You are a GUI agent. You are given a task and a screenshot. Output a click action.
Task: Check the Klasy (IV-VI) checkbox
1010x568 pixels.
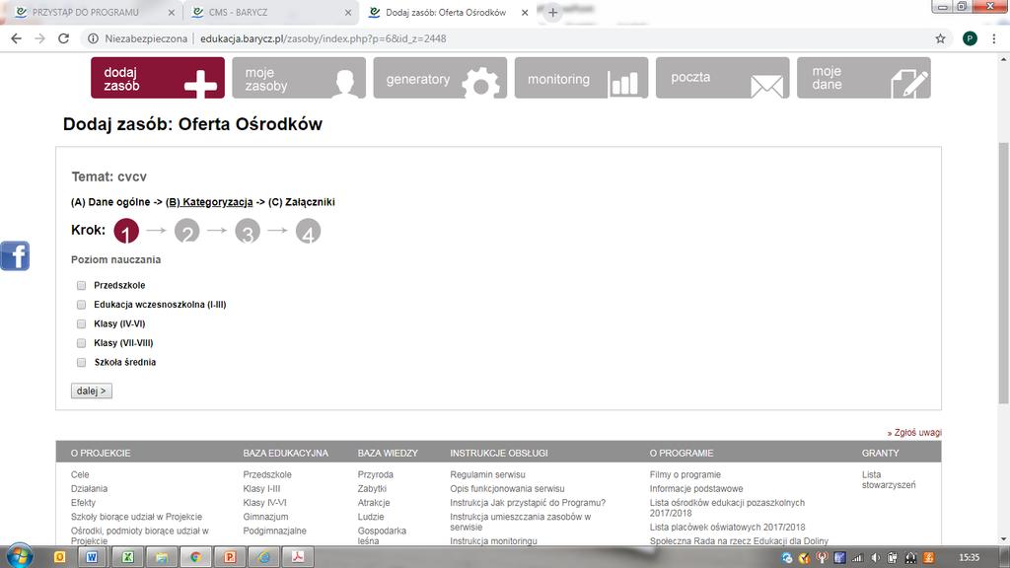pos(81,323)
